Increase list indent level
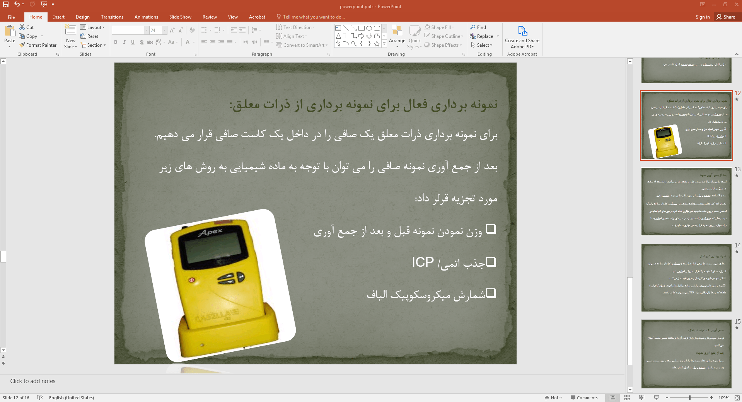The image size is (742, 402). 242,30
